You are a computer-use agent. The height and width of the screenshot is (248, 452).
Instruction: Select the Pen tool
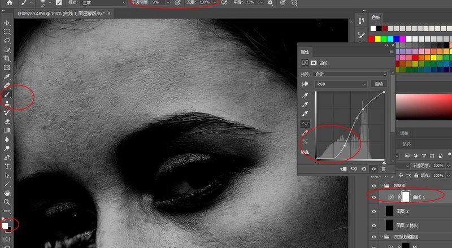pyautogui.click(x=7, y=157)
